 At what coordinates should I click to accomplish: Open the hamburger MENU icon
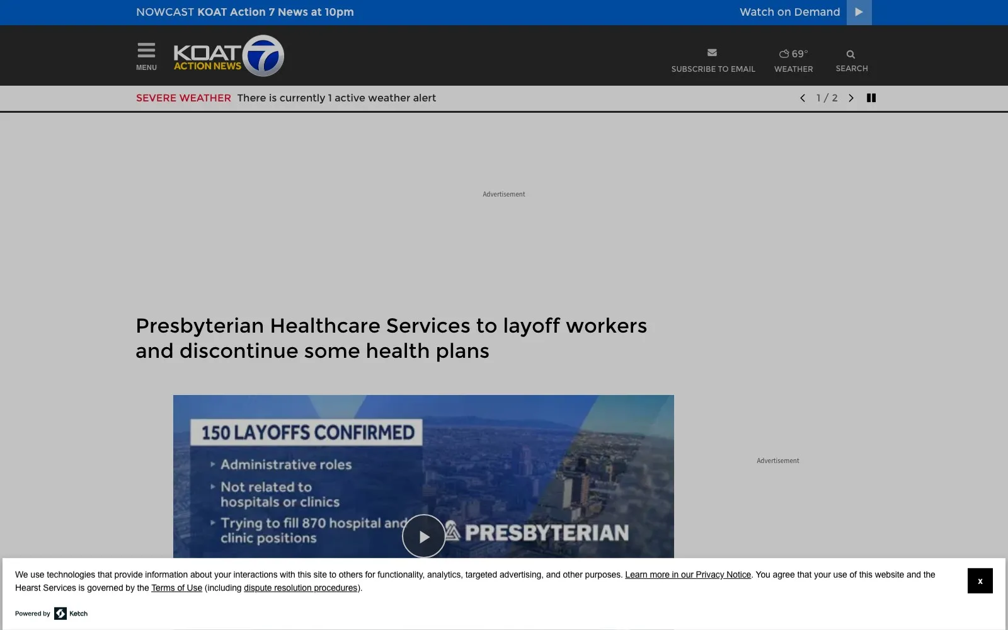pyautogui.click(x=146, y=50)
